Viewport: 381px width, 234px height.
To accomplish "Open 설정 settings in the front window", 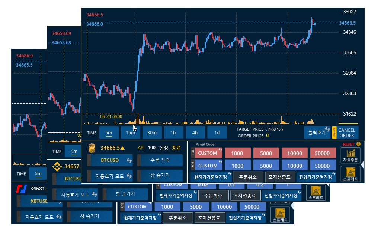I will click(164, 148).
